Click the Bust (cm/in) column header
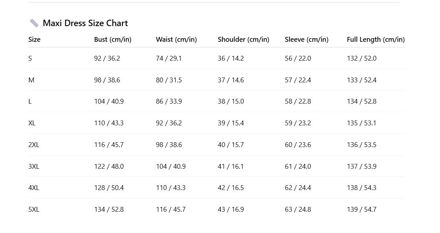This screenshot has width=440, height=233. pyautogui.click(x=112, y=39)
